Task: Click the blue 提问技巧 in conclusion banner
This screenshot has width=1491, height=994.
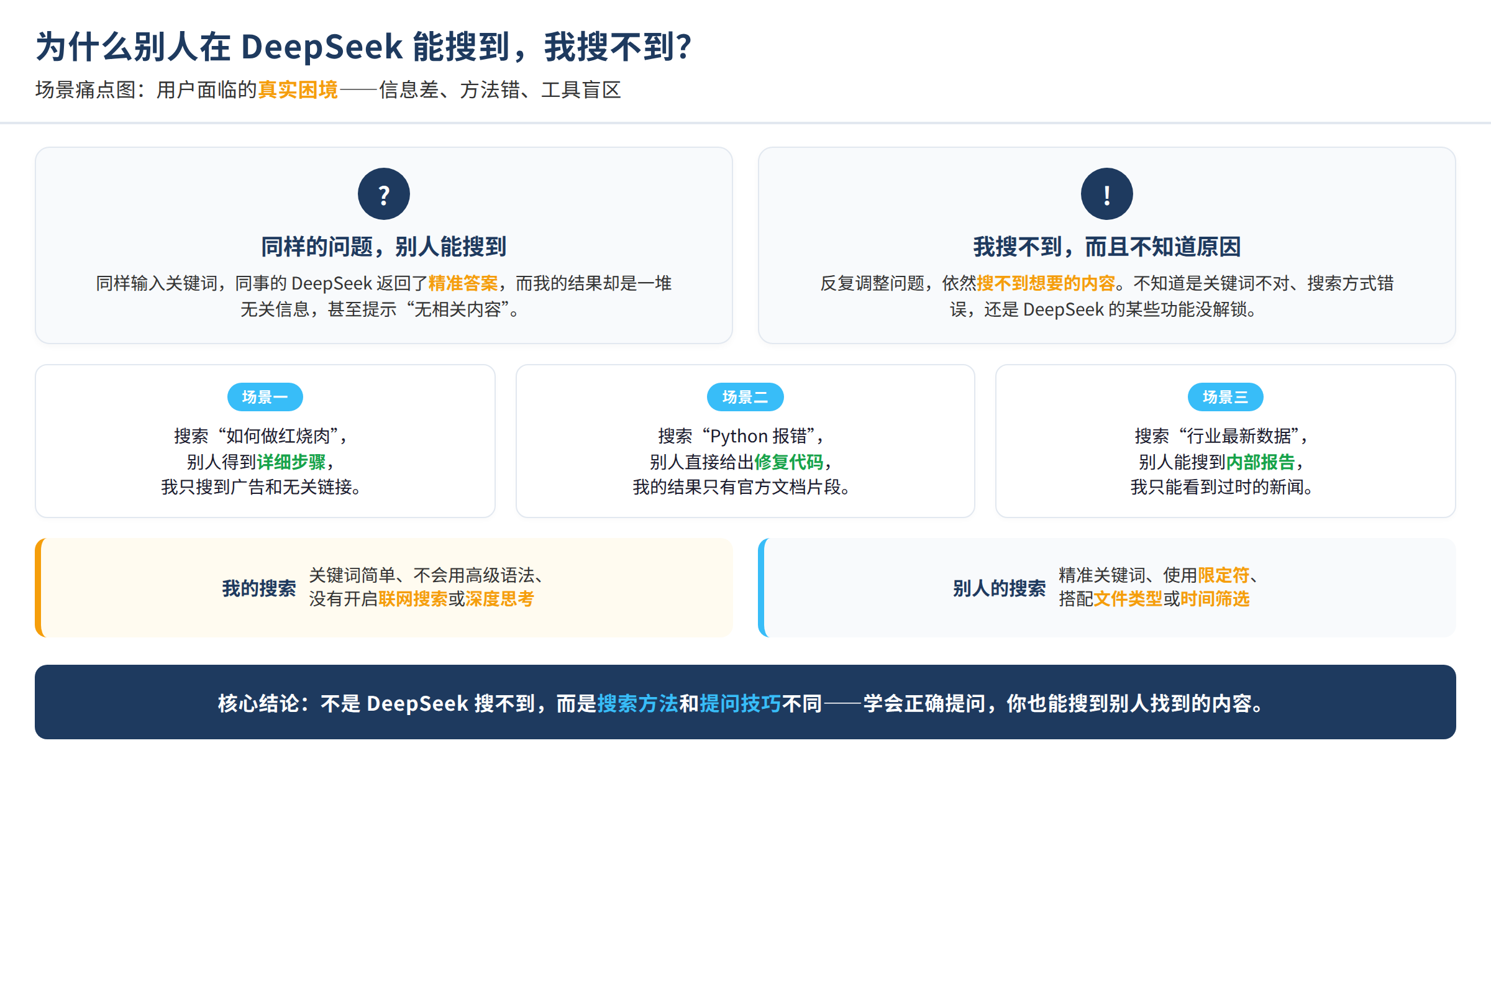Action: [740, 703]
